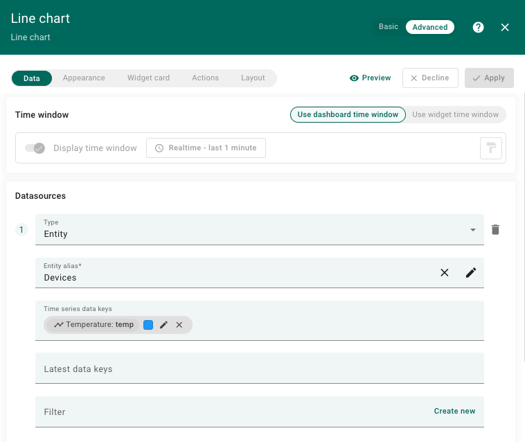Image resolution: width=525 pixels, height=442 pixels.
Task: Close the Line chart editor
Action: tap(505, 27)
